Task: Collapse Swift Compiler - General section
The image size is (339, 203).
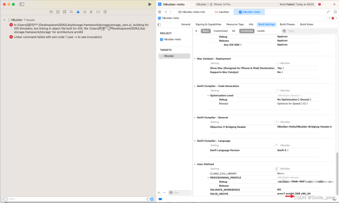Action: [x=195, y=118]
